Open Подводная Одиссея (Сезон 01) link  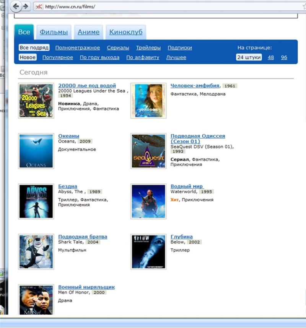[198, 139]
